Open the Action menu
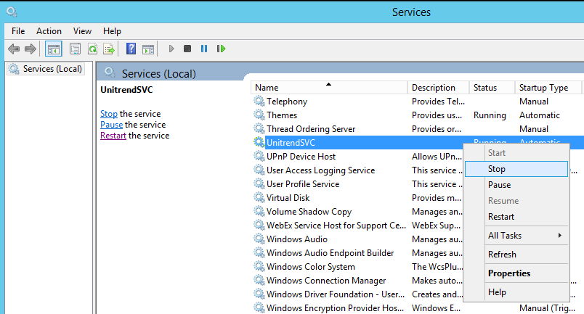 pyautogui.click(x=49, y=31)
